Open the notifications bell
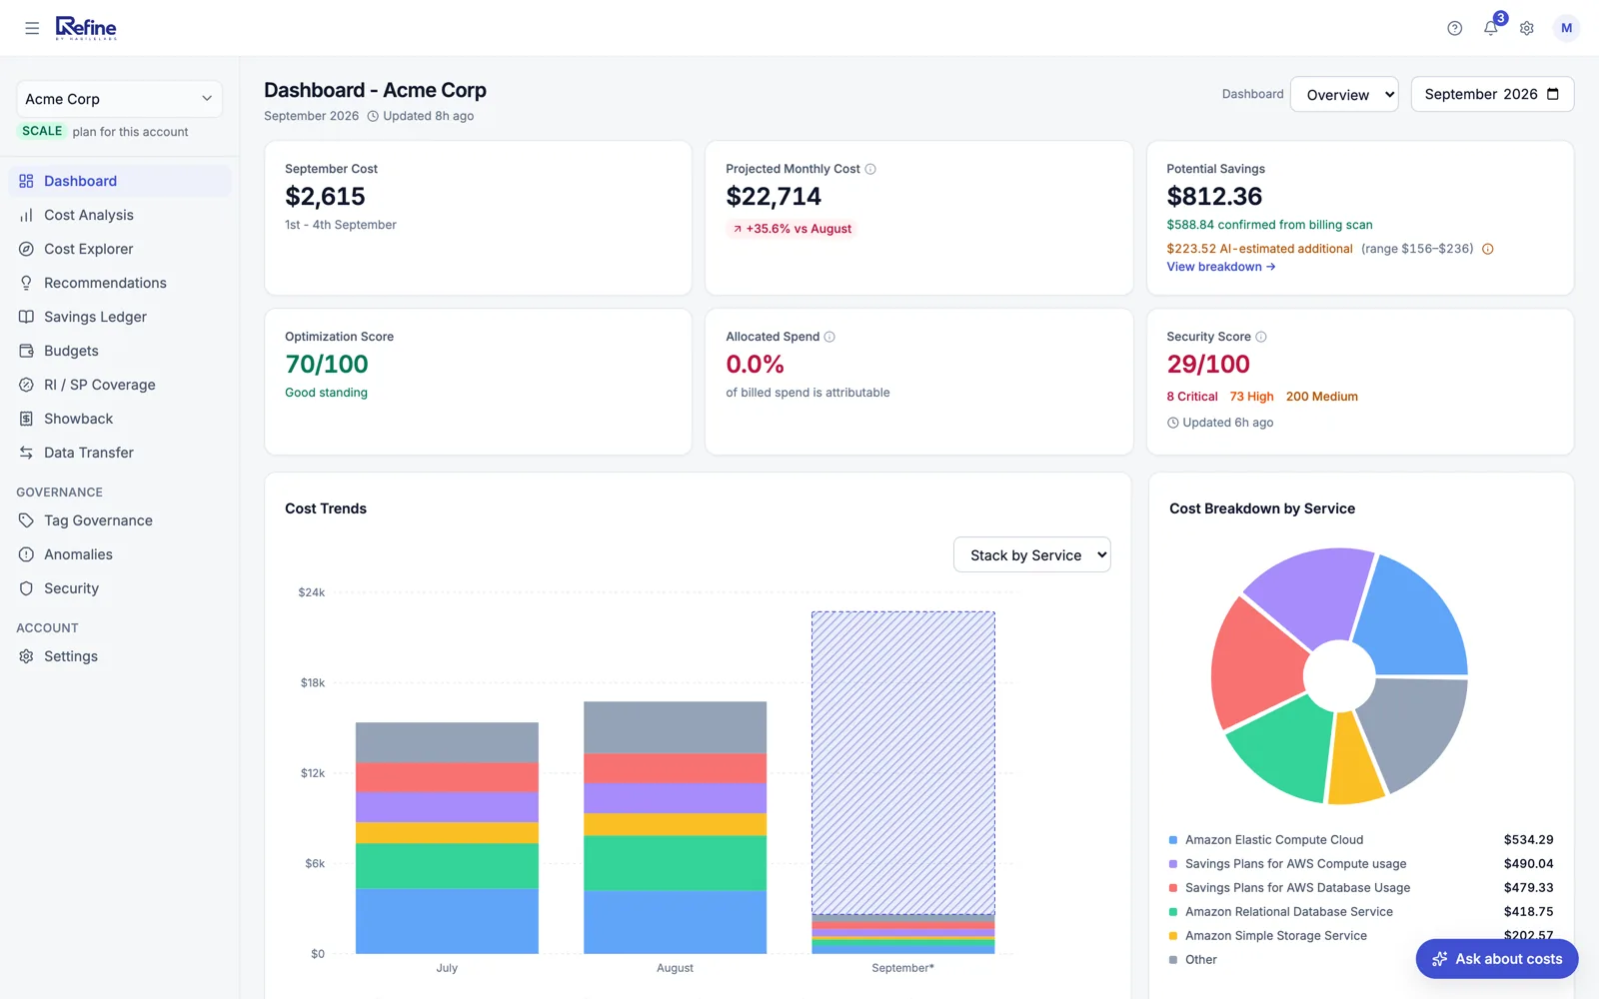This screenshot has height=999, width=1599. [1491, 28]
